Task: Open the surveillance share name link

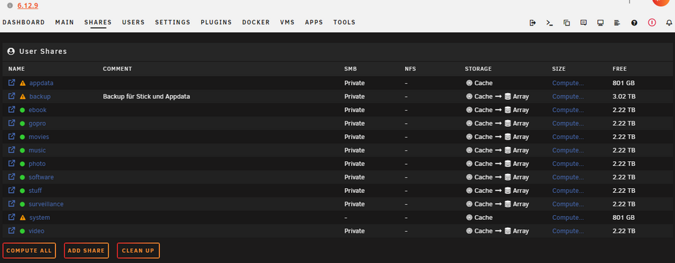Action: 46,204
